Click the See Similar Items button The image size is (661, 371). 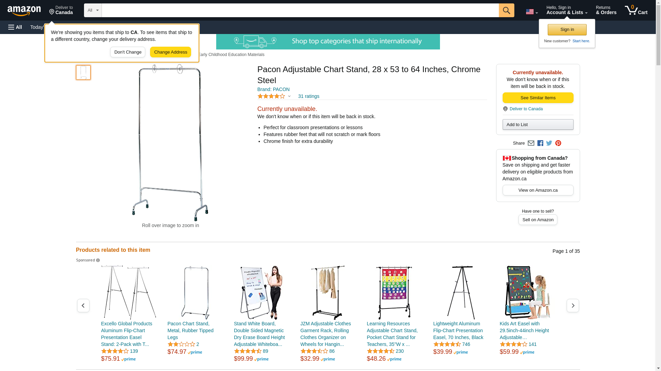[538, 98]
